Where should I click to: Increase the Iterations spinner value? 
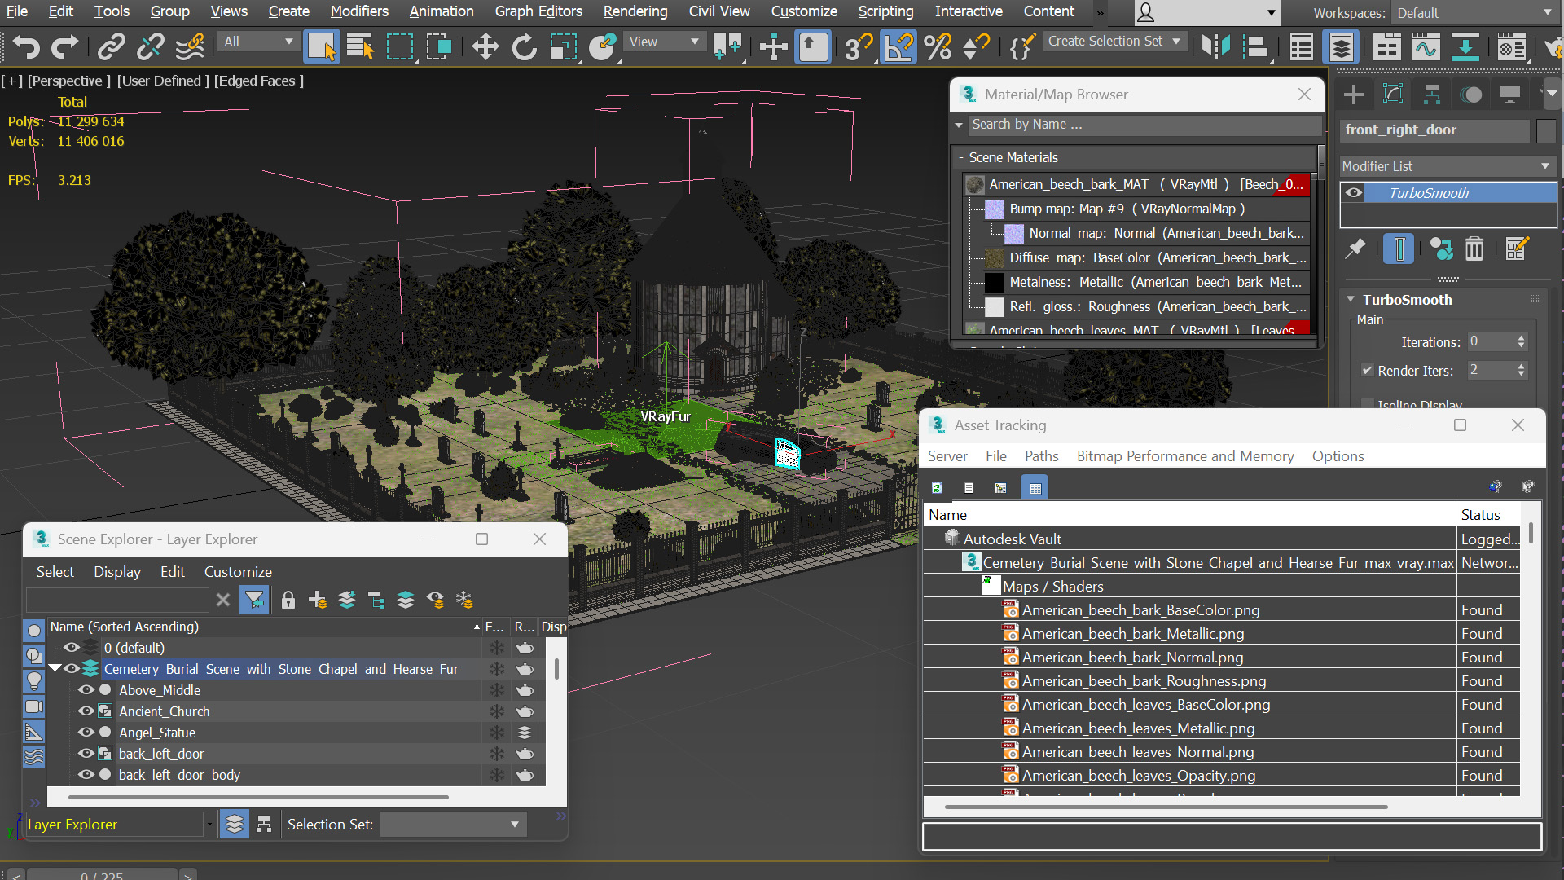point(1521,338)
